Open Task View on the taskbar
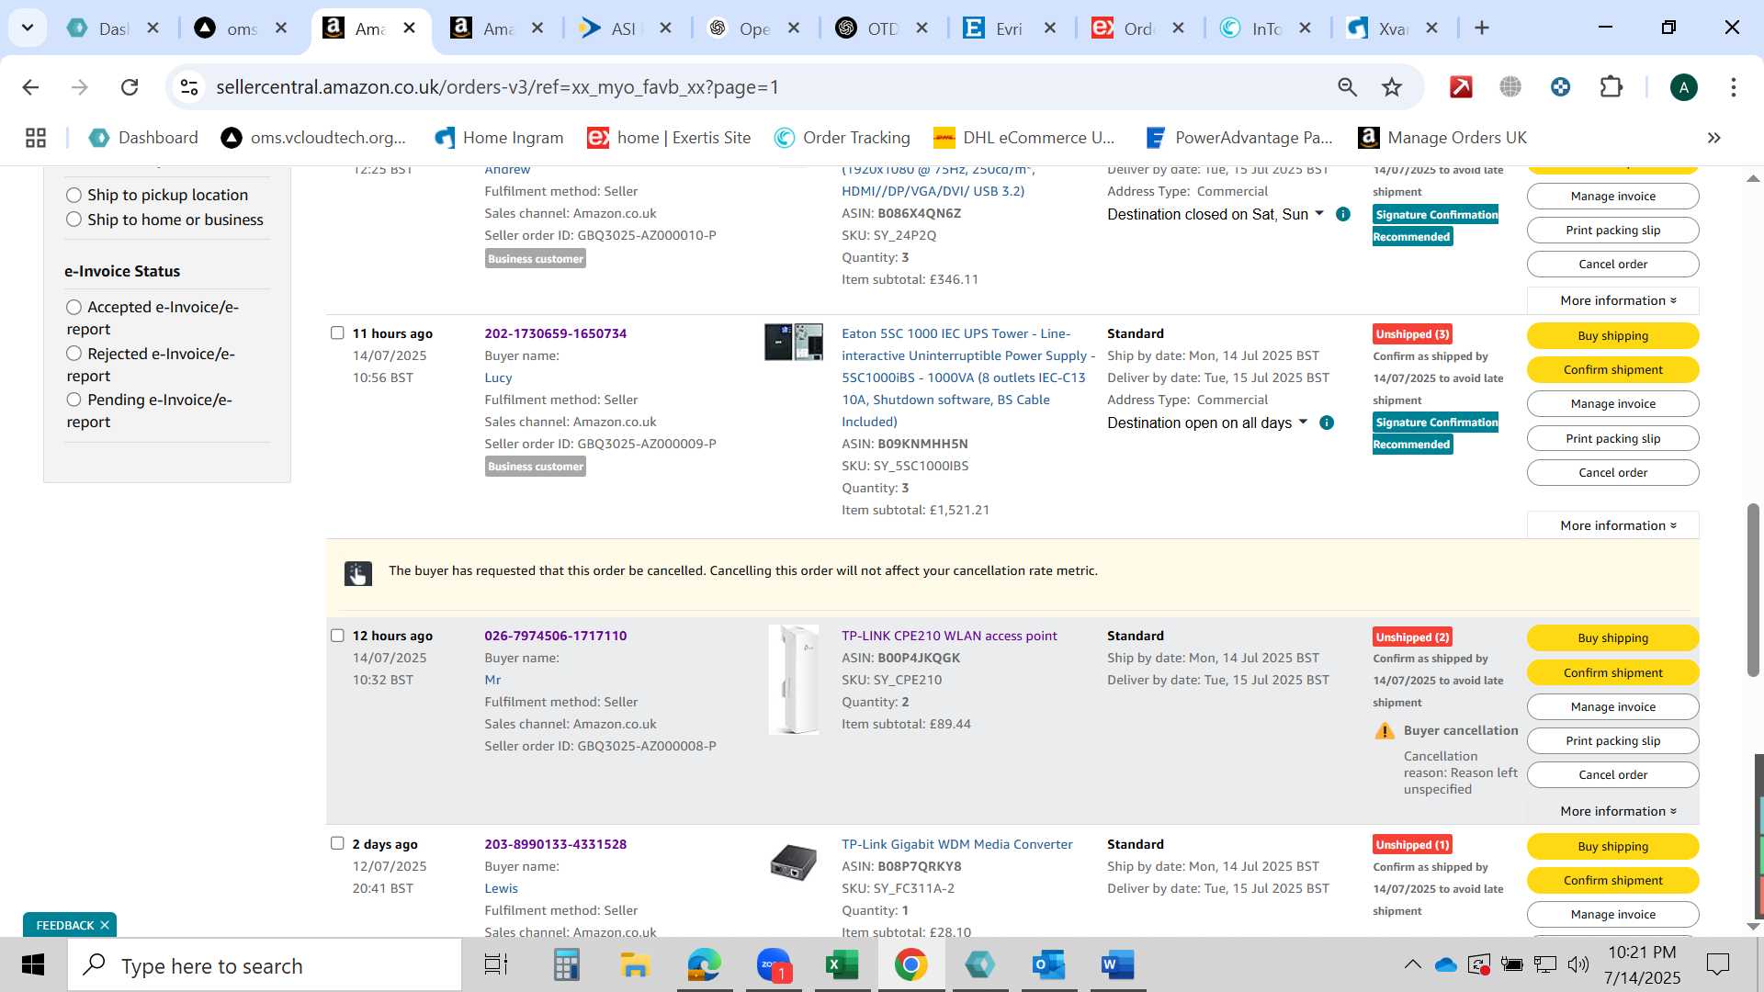Viewport: 1764px width, 992px height. point(496,965)
